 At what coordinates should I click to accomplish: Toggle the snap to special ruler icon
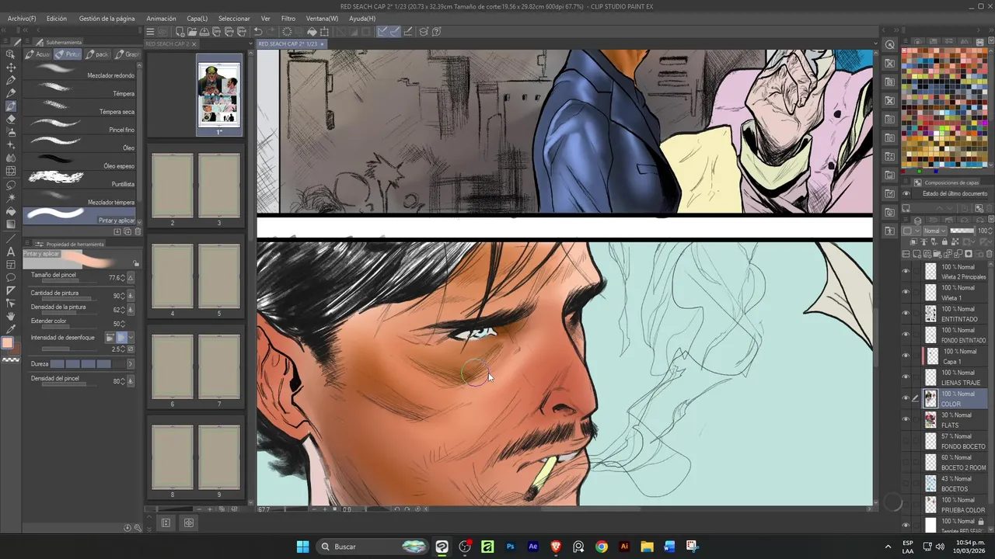click(x=395, y=32)
